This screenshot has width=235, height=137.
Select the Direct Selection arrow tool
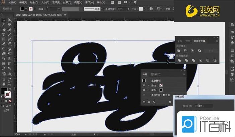point(10,20)
